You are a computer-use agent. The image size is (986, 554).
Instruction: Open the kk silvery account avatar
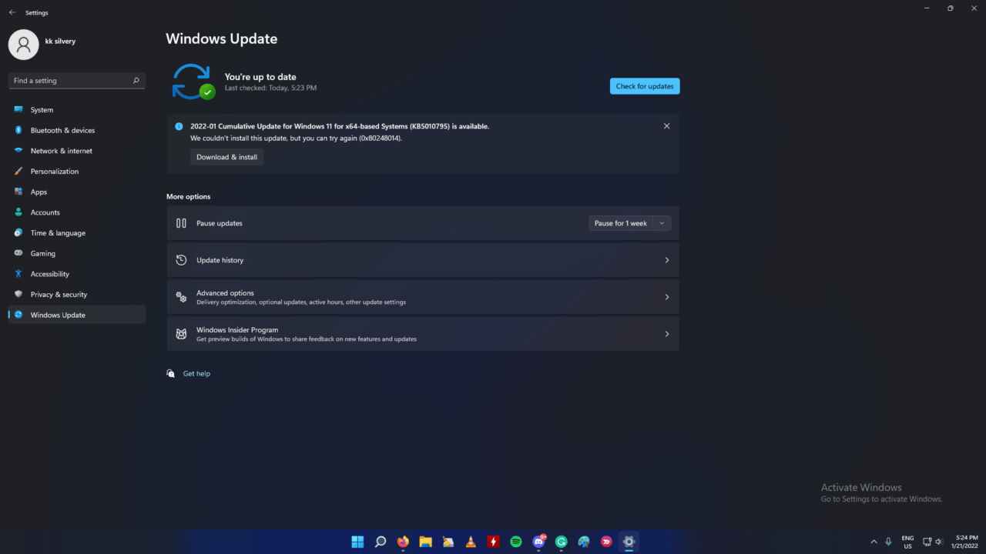coord(23,45)
